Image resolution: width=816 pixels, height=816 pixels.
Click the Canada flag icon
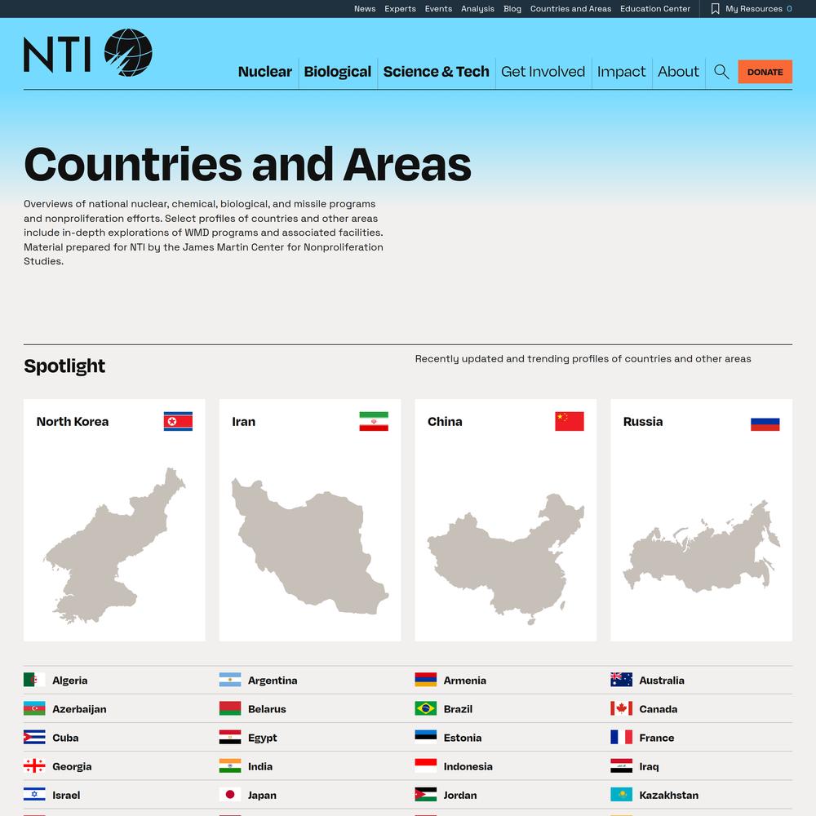[x=621, y=708]
